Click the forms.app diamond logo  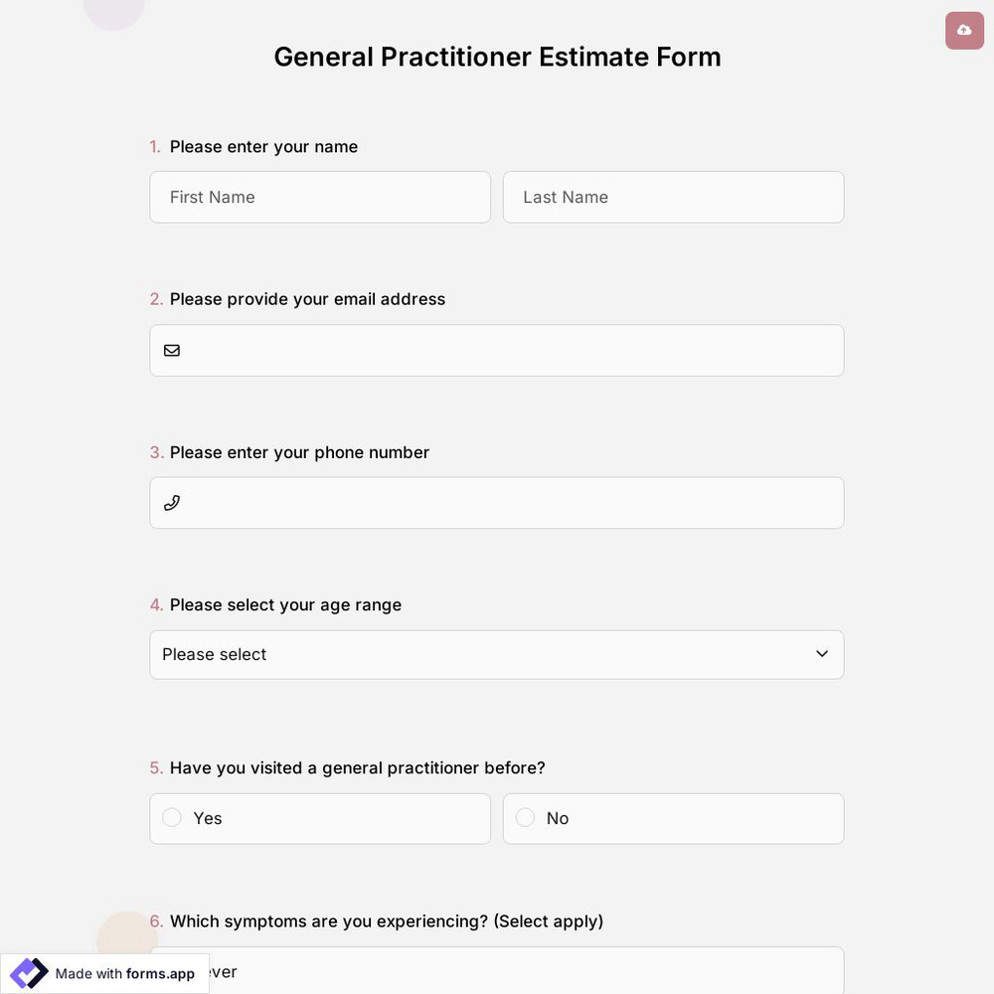[28, 972]
